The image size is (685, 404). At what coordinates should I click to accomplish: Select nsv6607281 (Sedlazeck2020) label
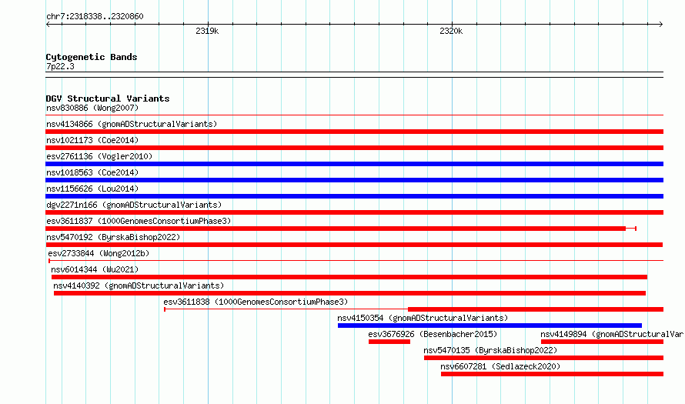(x=500, y=366)
